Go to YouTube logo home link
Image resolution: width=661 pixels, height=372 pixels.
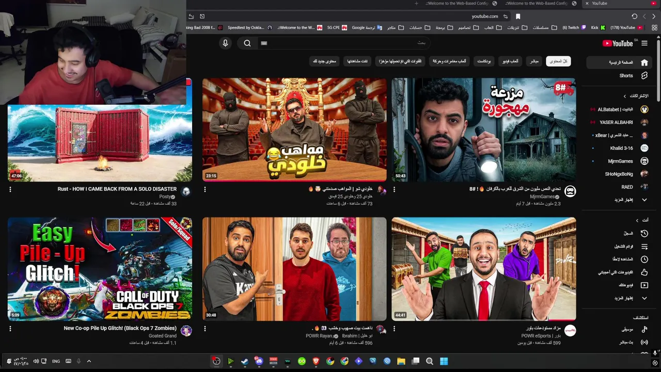point(617,43)
